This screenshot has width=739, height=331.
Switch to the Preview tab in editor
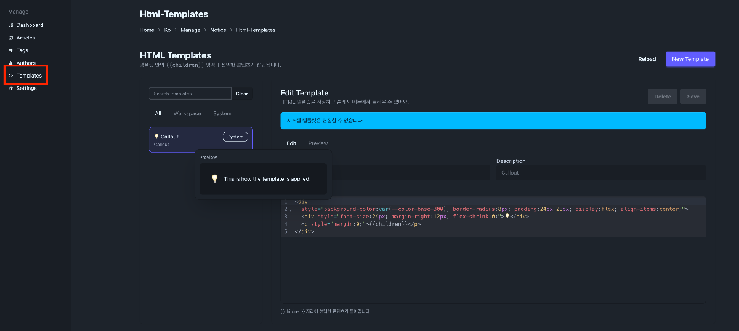tap(318, 143)
